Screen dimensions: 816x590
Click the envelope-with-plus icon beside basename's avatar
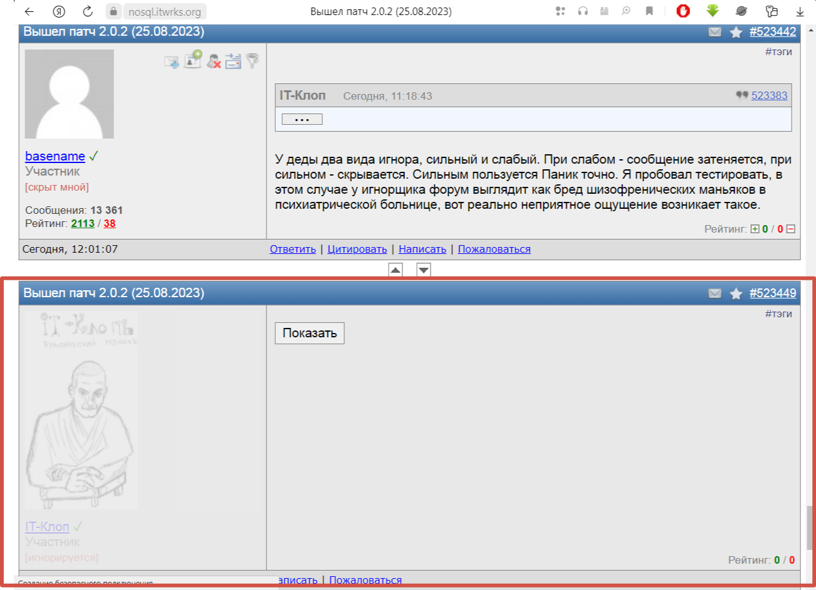click(171, 61)
